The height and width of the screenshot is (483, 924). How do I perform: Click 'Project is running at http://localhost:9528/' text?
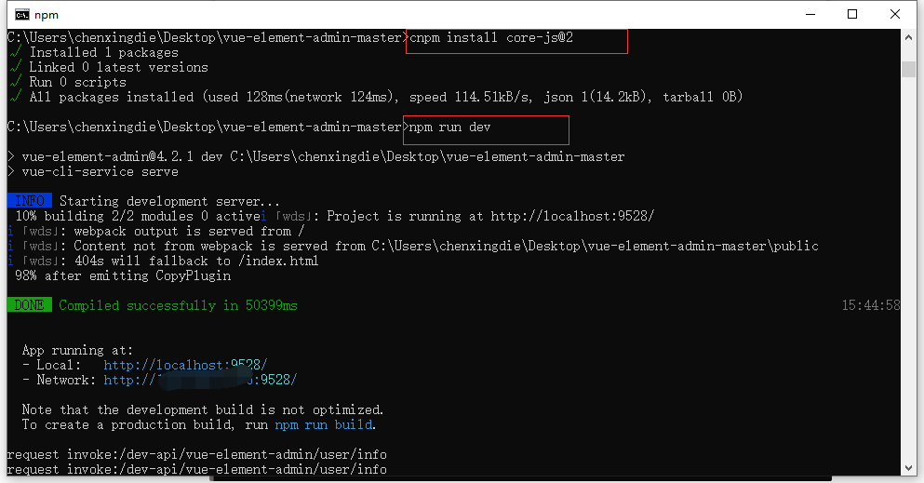point(490,216)
